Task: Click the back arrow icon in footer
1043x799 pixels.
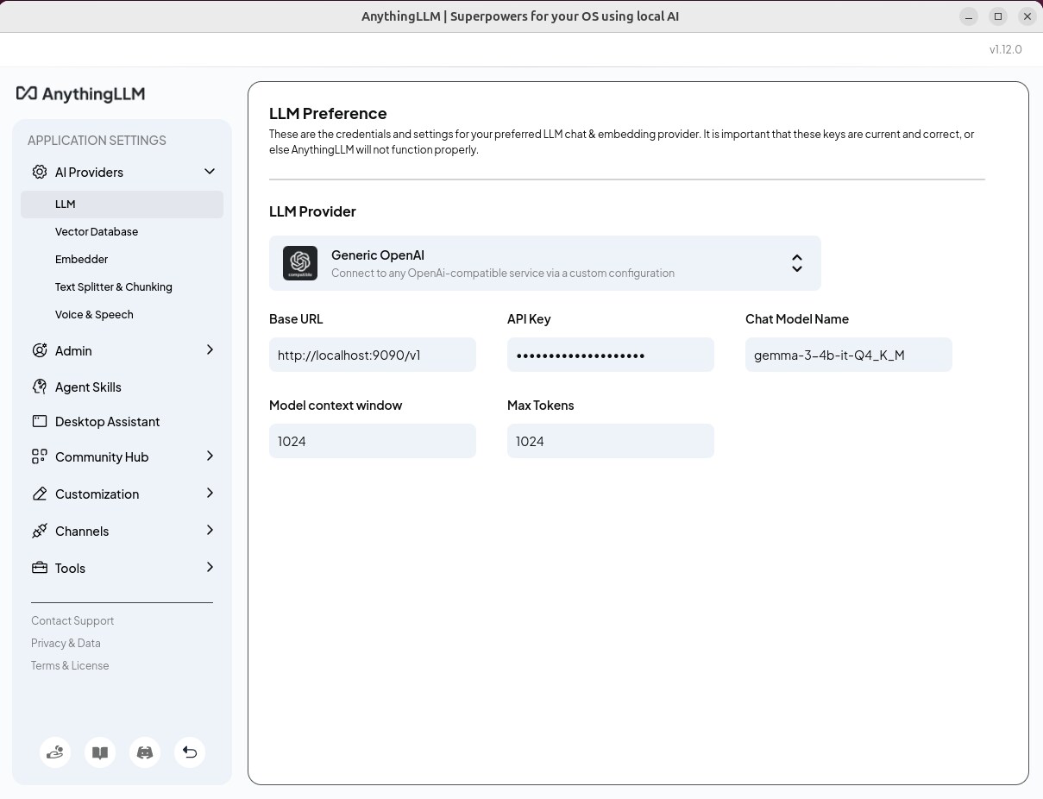Action: [x=190, y=752]
